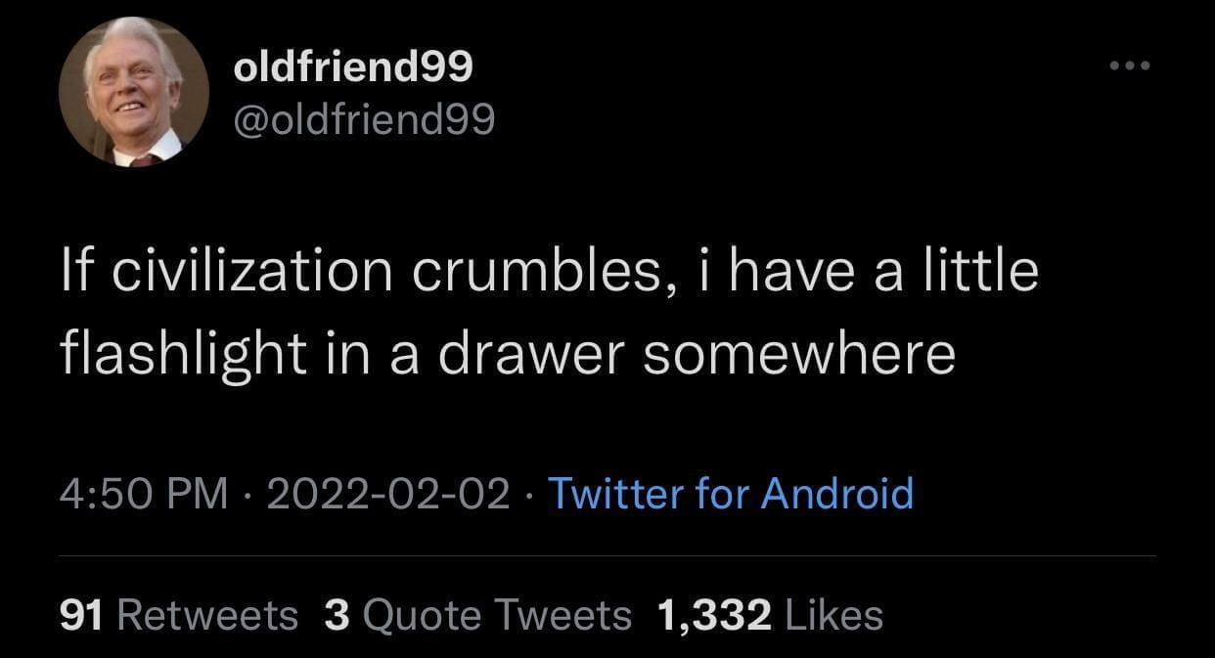Click the bold 1,332 like count

[714, 615]
